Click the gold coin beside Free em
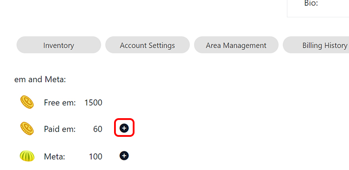Screen dimensions: 349x170 point(27,102)
